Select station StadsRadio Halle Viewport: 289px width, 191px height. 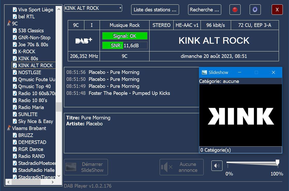pos(36,170)
